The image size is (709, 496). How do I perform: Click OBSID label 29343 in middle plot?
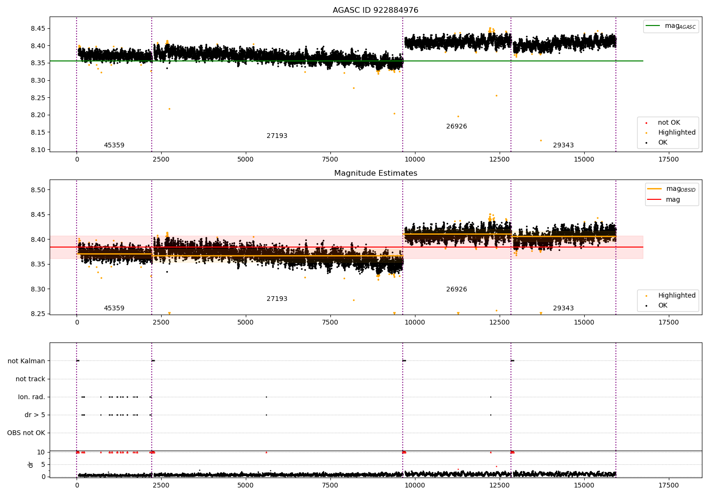(x=563, y=308)
